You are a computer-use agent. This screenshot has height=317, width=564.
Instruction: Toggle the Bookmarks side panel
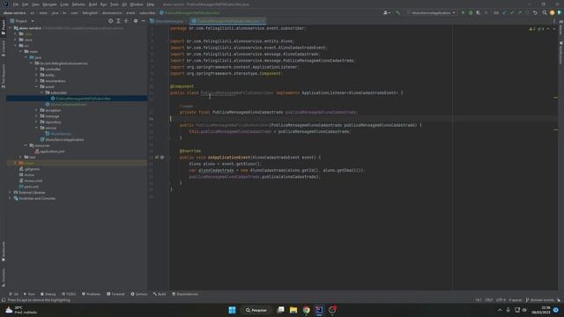(x=4, y=252)
